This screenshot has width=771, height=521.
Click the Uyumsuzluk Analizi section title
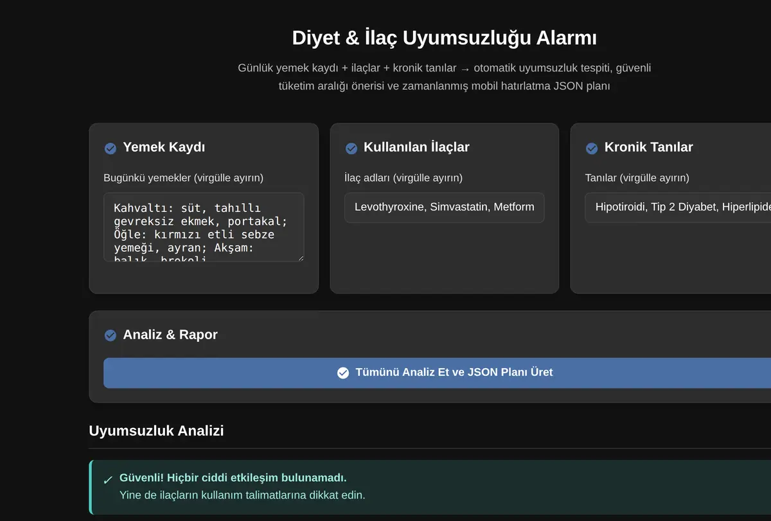tap(156, 430)
